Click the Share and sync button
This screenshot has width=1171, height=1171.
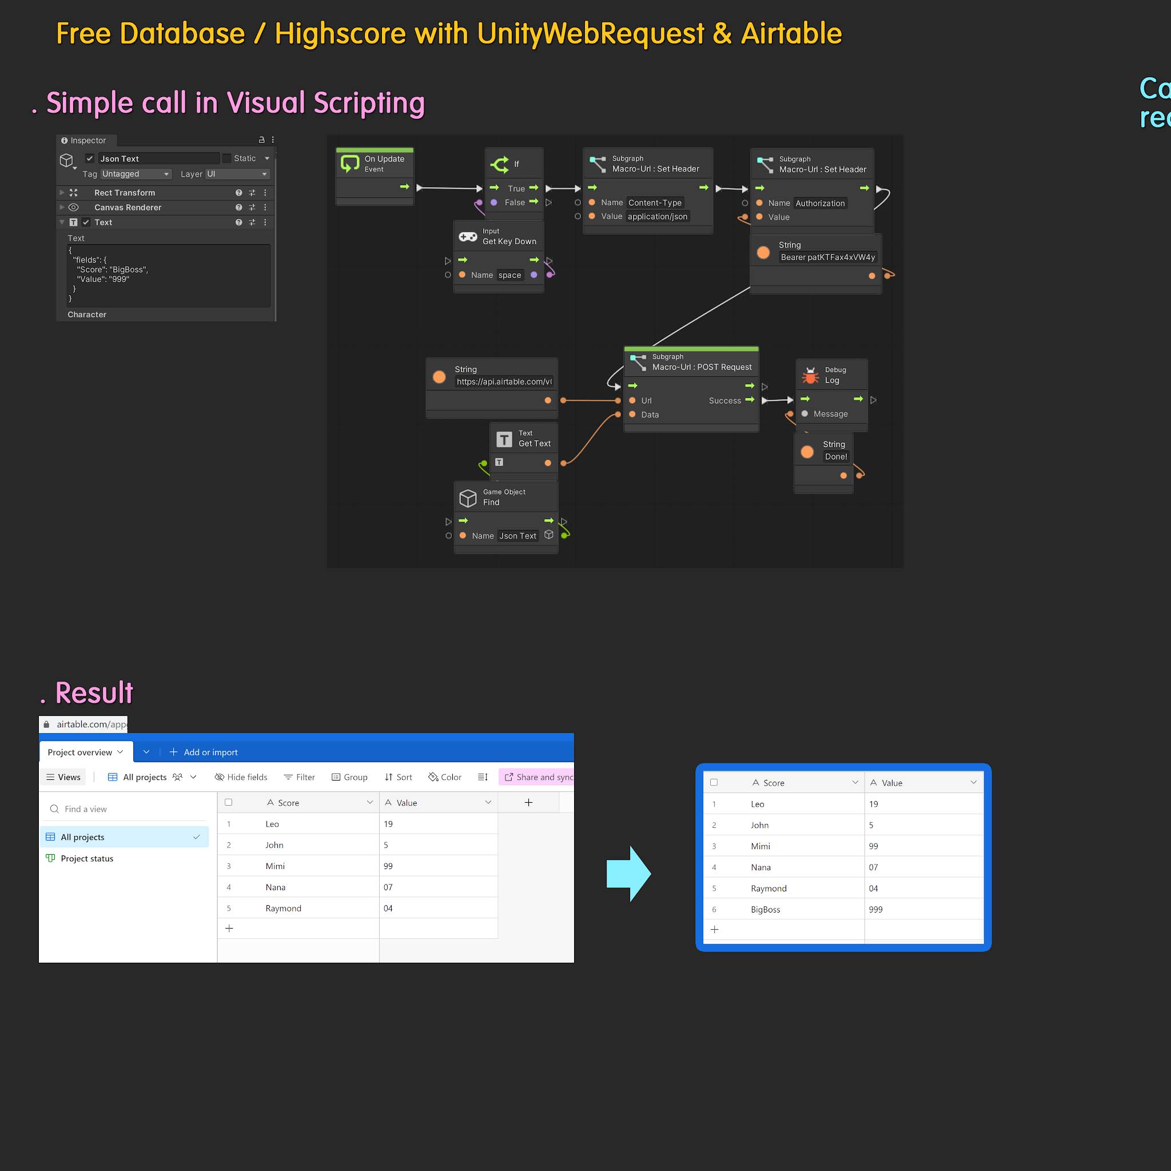(538, 777)
